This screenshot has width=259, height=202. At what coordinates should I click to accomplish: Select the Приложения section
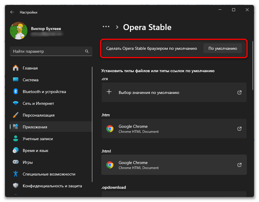pyautogui.click(x=51, y=127)
